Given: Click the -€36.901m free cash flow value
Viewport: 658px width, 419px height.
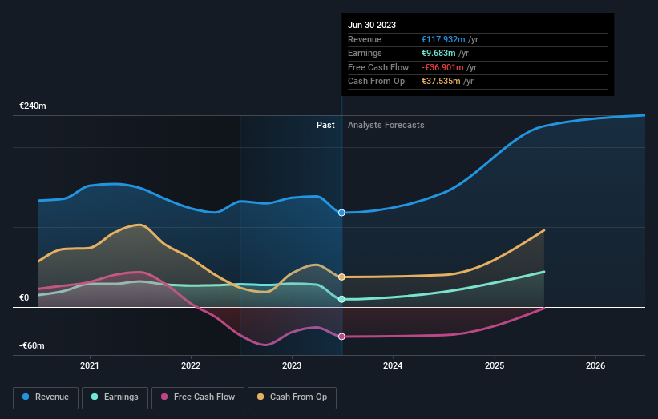Looking at the screenshot, I should coord(442,67).
